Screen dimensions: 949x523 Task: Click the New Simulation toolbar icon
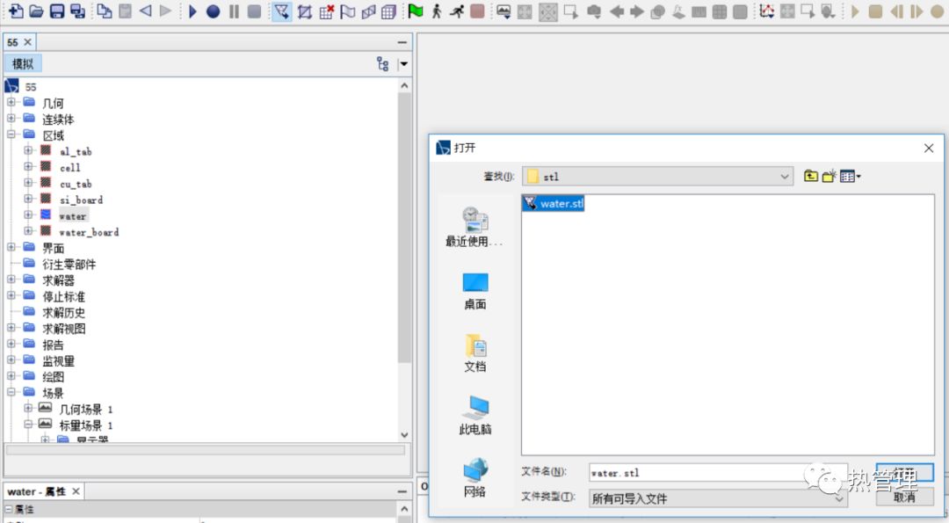coord(17,11)
